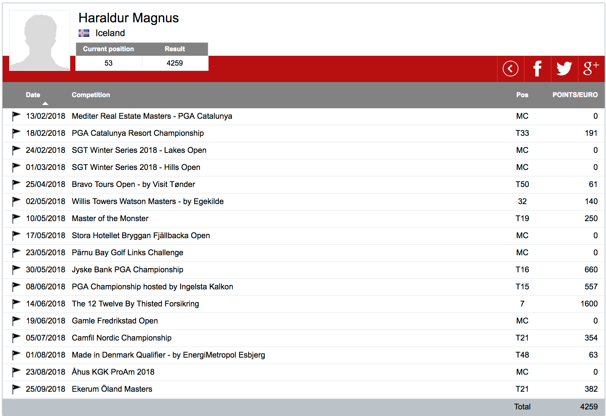Select Camfil Nordic Championship competition
Image resolution: width=606 pixels, height=416 pixels.
pos(121,338)
